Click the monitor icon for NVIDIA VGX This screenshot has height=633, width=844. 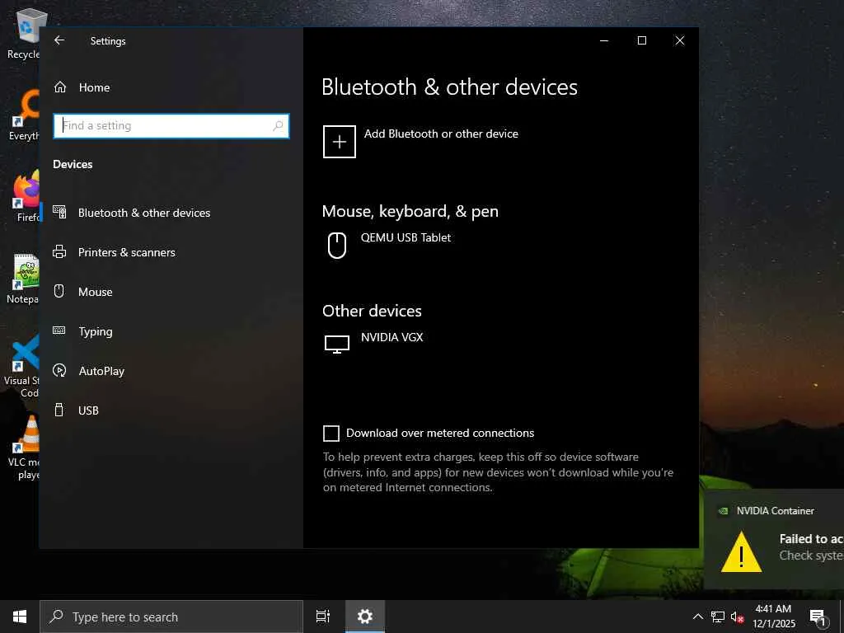tap(337, 344)
